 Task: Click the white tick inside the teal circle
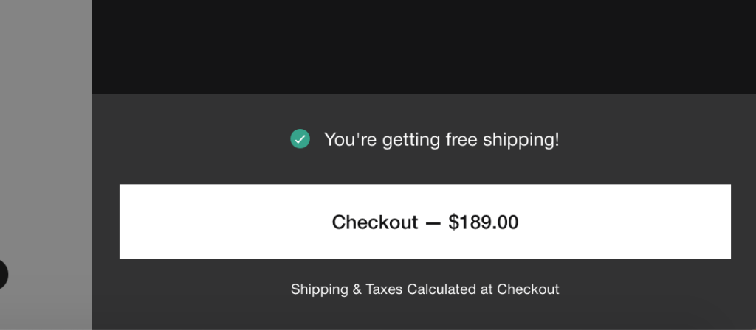click(300, 139)
